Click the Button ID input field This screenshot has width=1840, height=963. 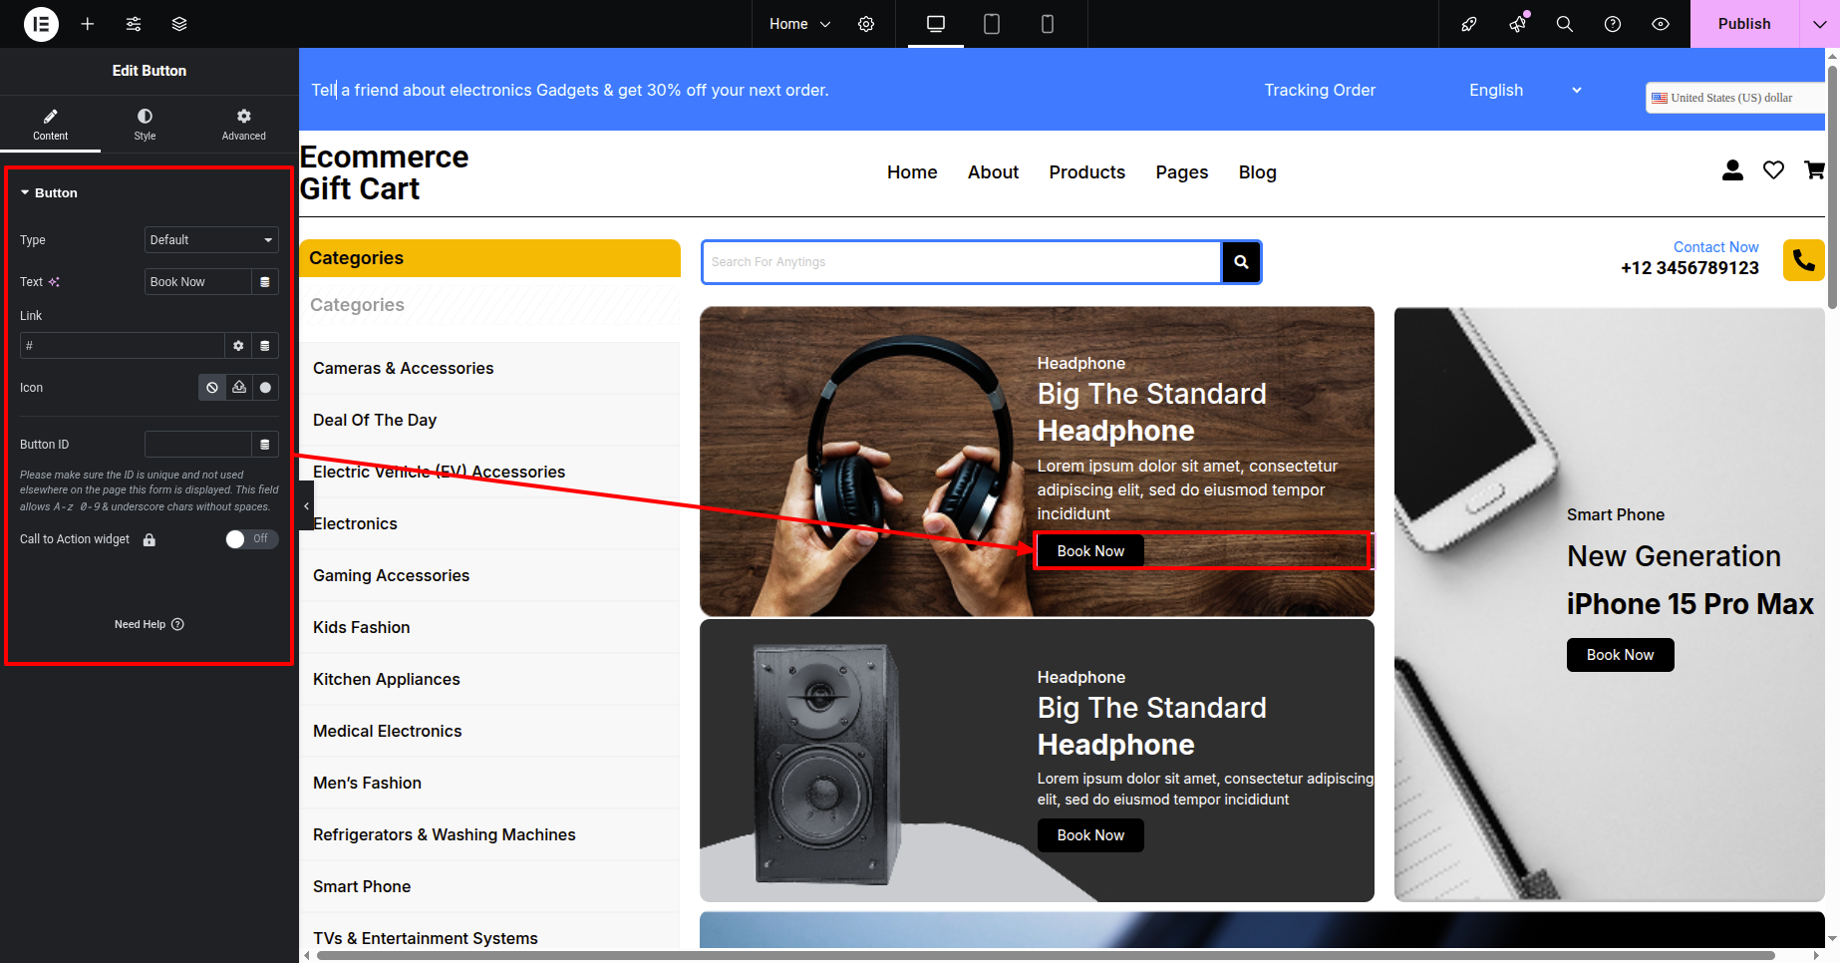click(197, 445)
